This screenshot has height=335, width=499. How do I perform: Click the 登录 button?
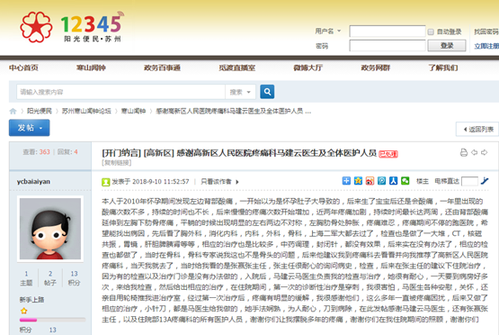pyautogui.click(x=447, y=46)
